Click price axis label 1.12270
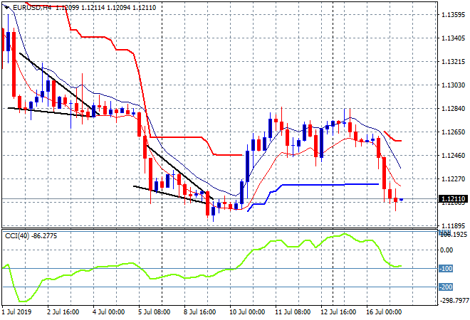This screenshot has height=320, width=470. pyautogui.click(x=454, y=179)
